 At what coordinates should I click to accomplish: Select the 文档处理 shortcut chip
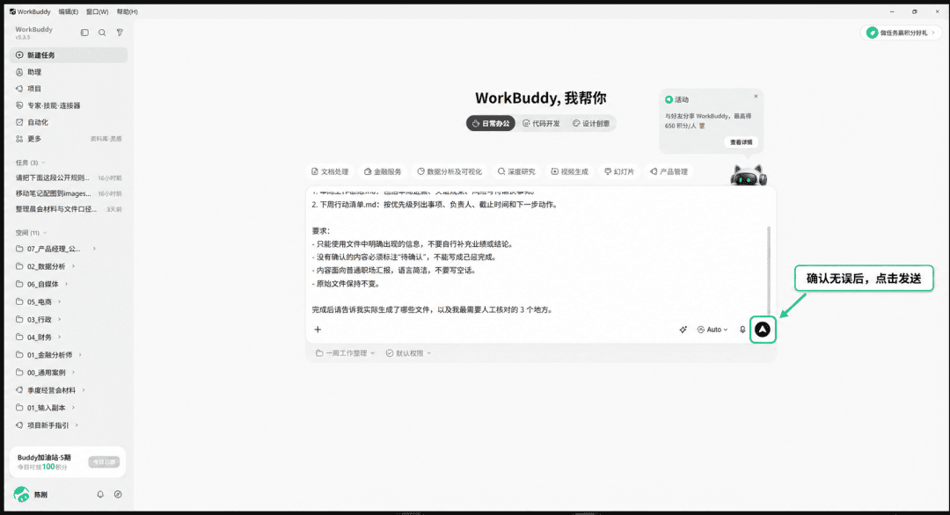pos(330,172)
